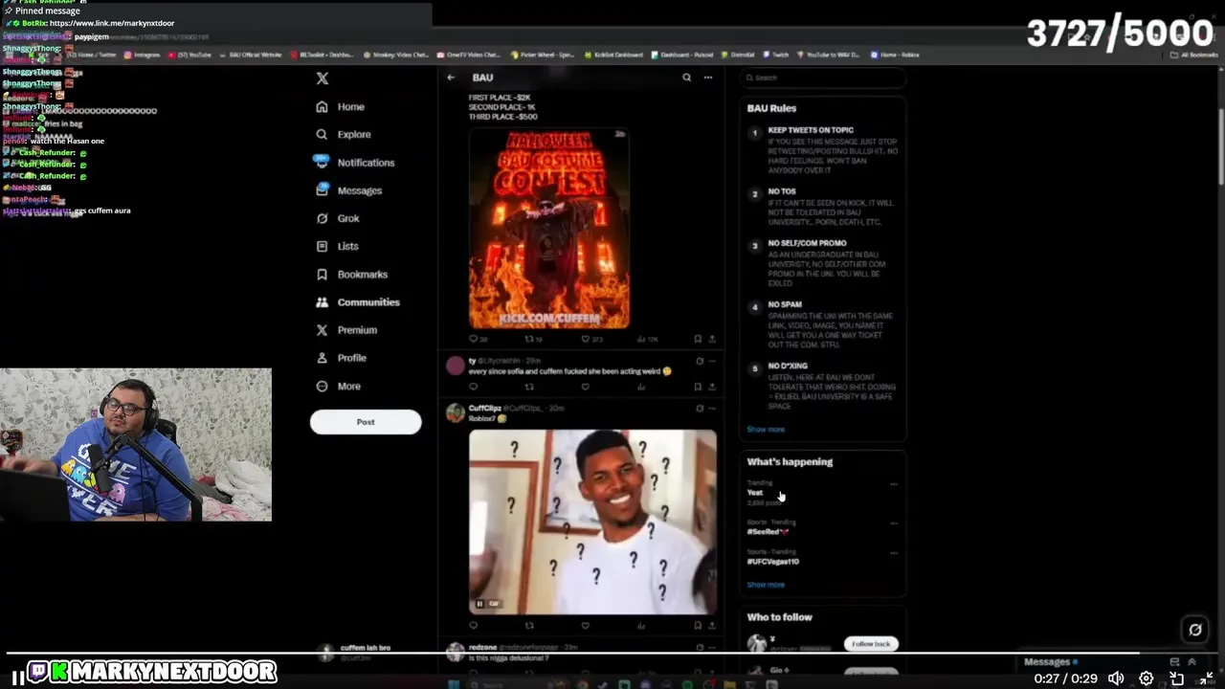The height and width of the screenshot is (689, 1225).
Task: Expand the Messages drawer at bottom
Action: click(x=1192, y=662)
